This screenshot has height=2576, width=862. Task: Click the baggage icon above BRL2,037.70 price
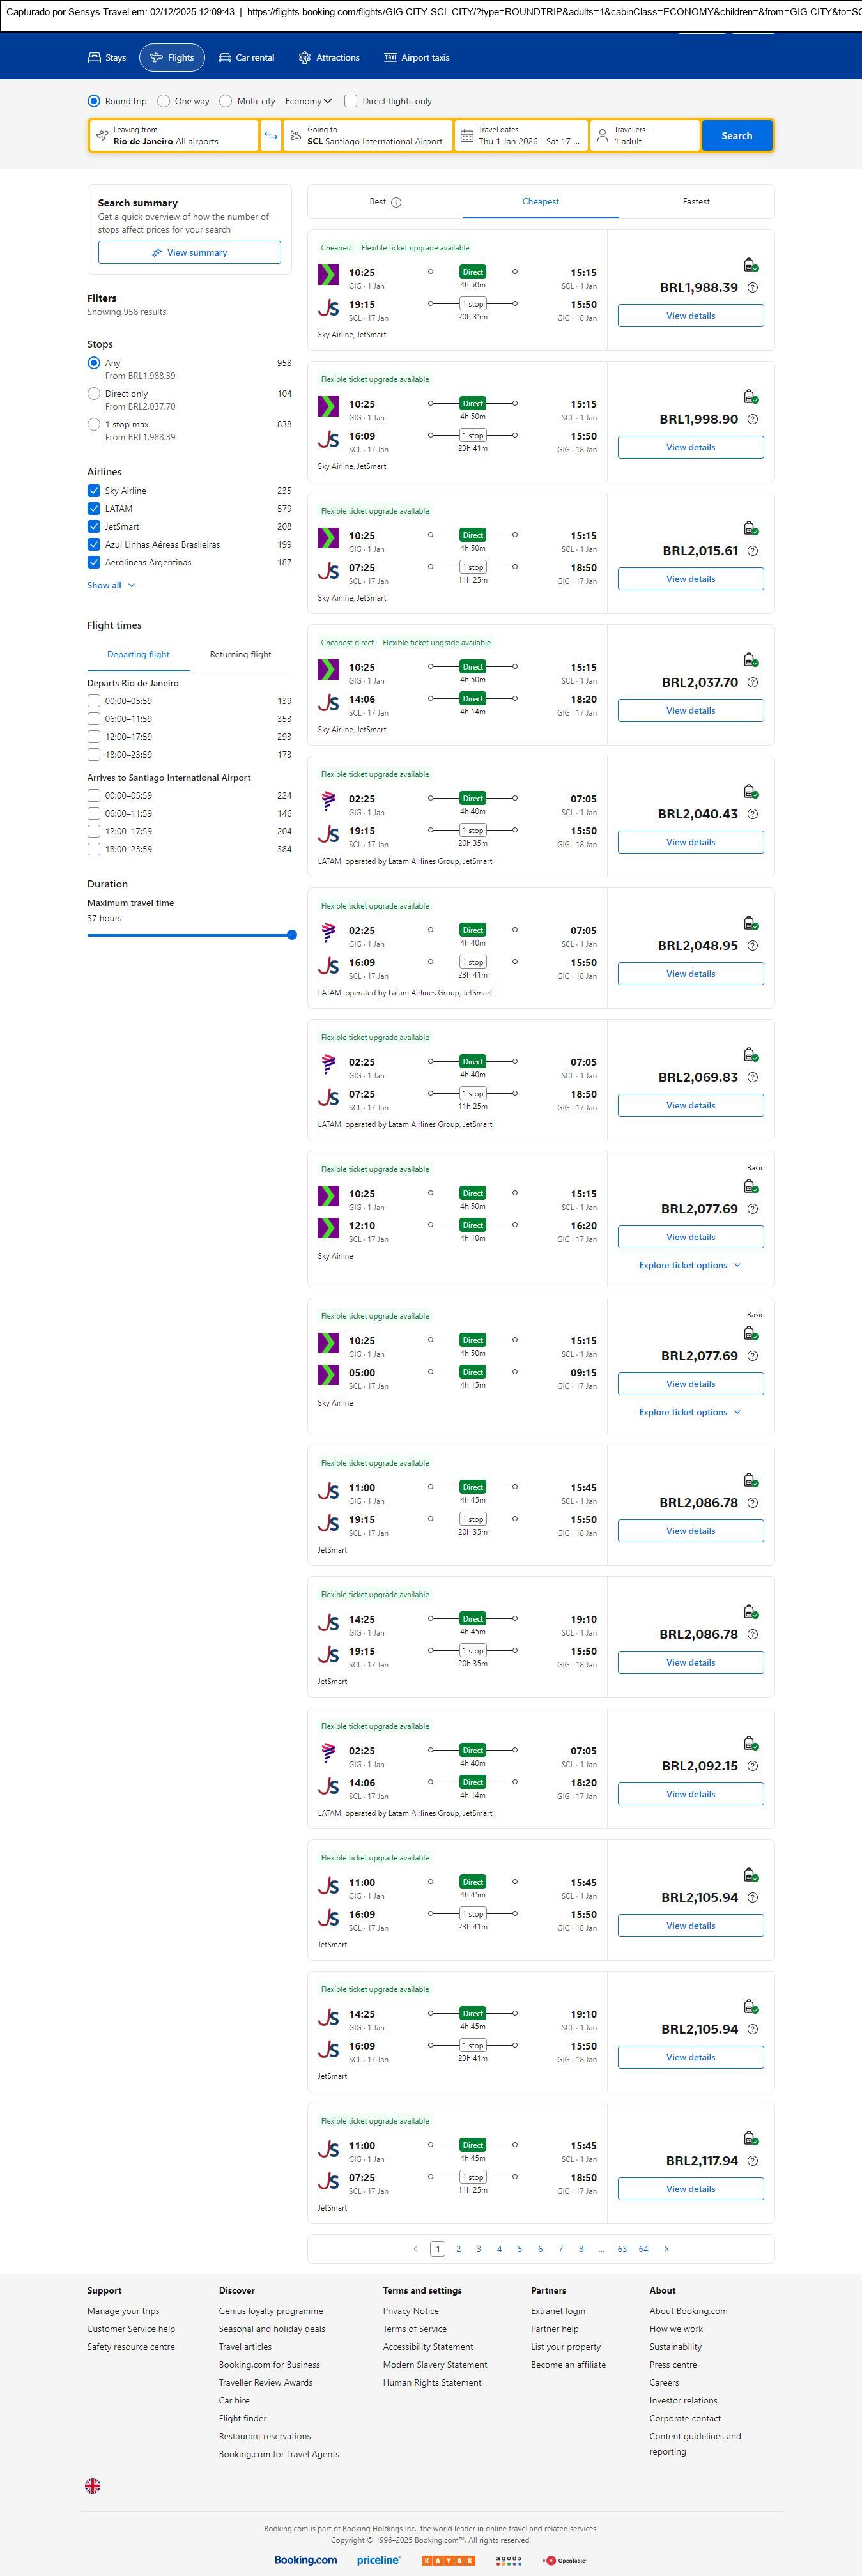(750, 660)
